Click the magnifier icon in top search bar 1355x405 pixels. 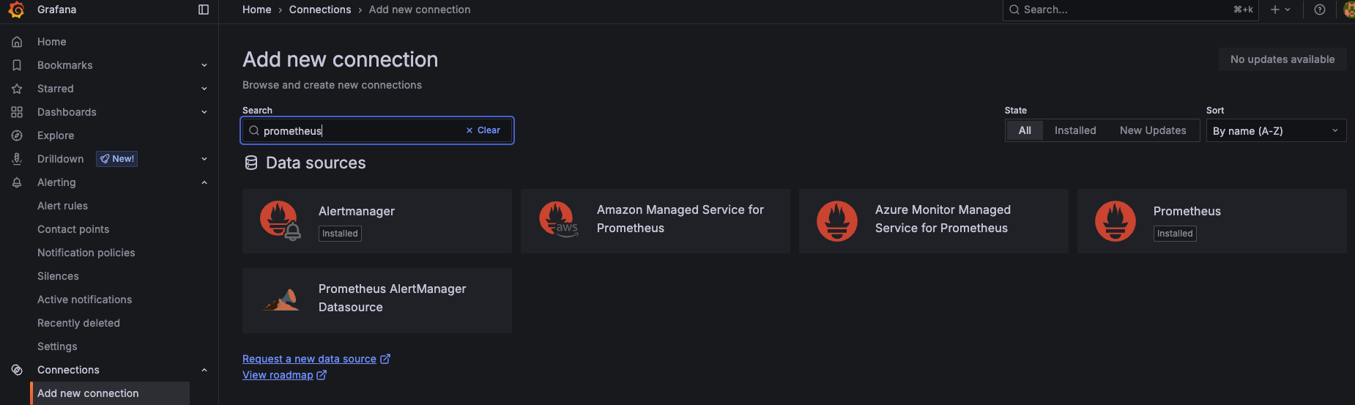click(1014, 10)
